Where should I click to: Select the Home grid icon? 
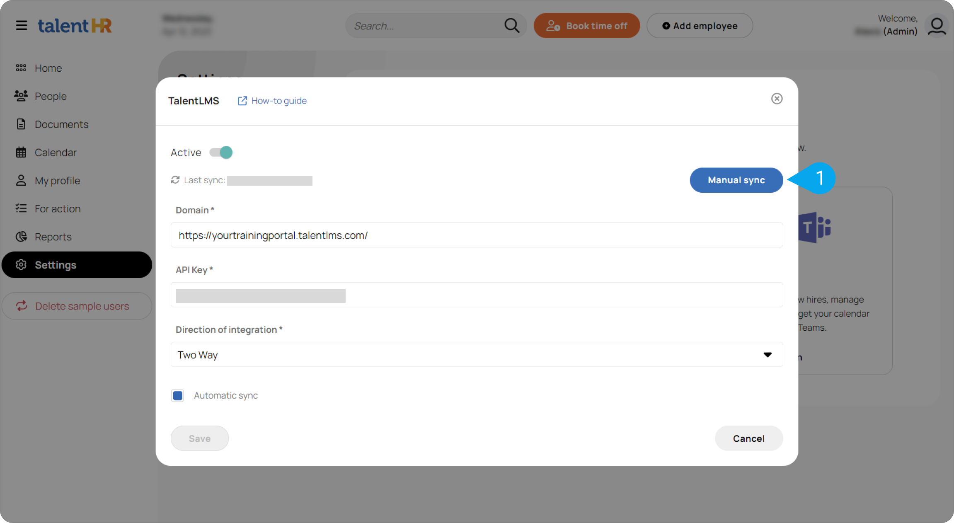tap(21, 68)
